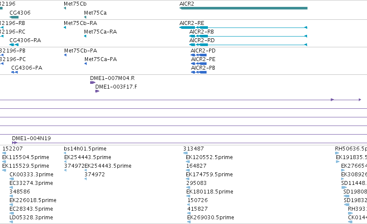Select the 164827 EST entry

pyautogui.click(x=196, y=166)
